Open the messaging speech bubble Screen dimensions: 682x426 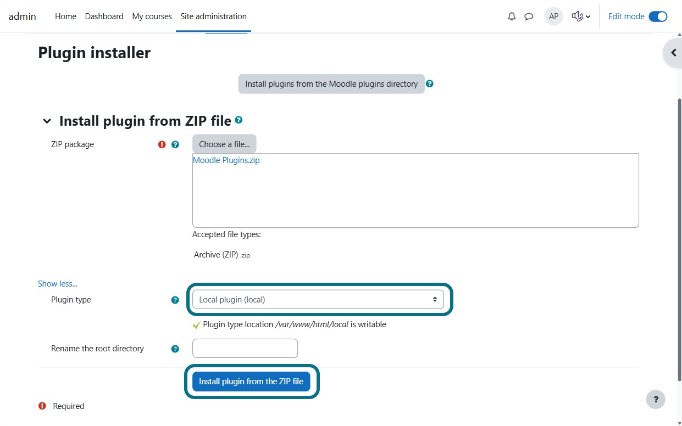529,16
